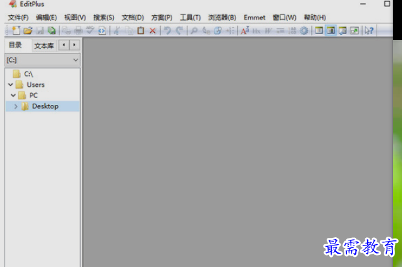Open Find with magnifier icon
The height and width of the screenshot is (267, 402).
point(194,31)
